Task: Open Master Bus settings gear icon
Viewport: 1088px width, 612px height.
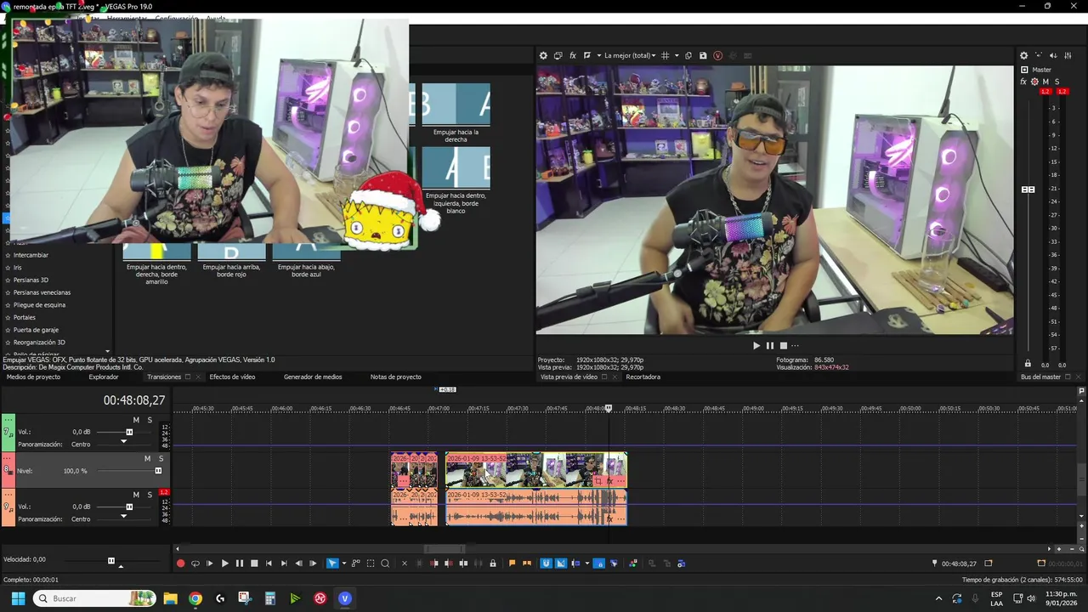Action: 1023,55
